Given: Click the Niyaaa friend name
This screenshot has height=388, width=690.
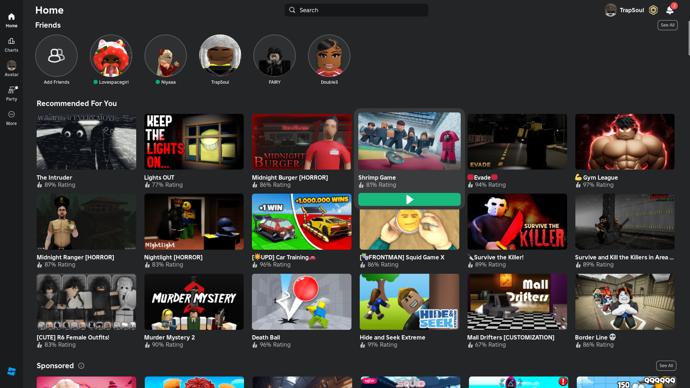Looking at the screenshot, I should click(169, 82).
